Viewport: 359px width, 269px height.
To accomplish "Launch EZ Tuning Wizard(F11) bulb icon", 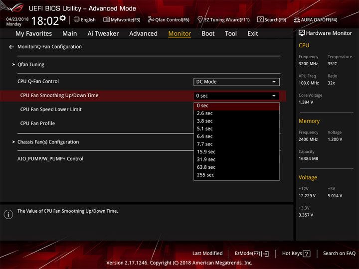I will [x=200, y=19].
